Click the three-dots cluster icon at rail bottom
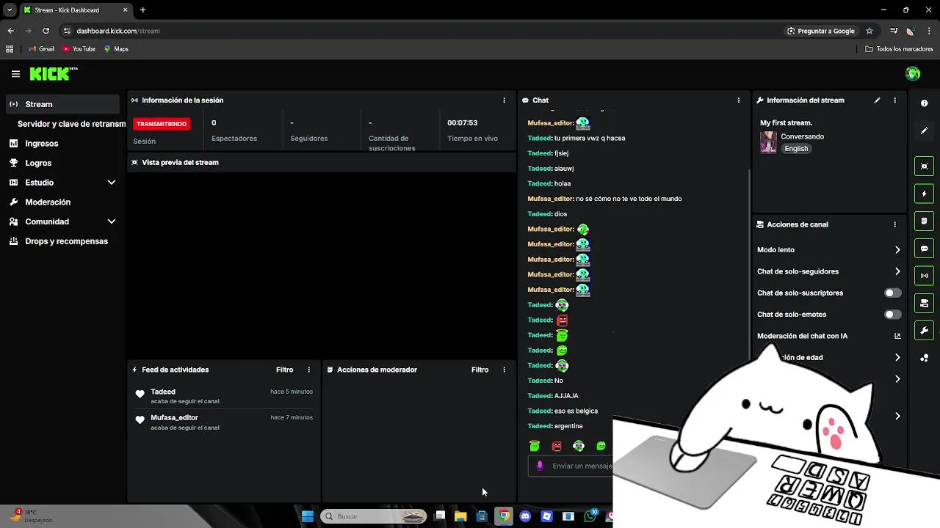 (x=924, y=358)
